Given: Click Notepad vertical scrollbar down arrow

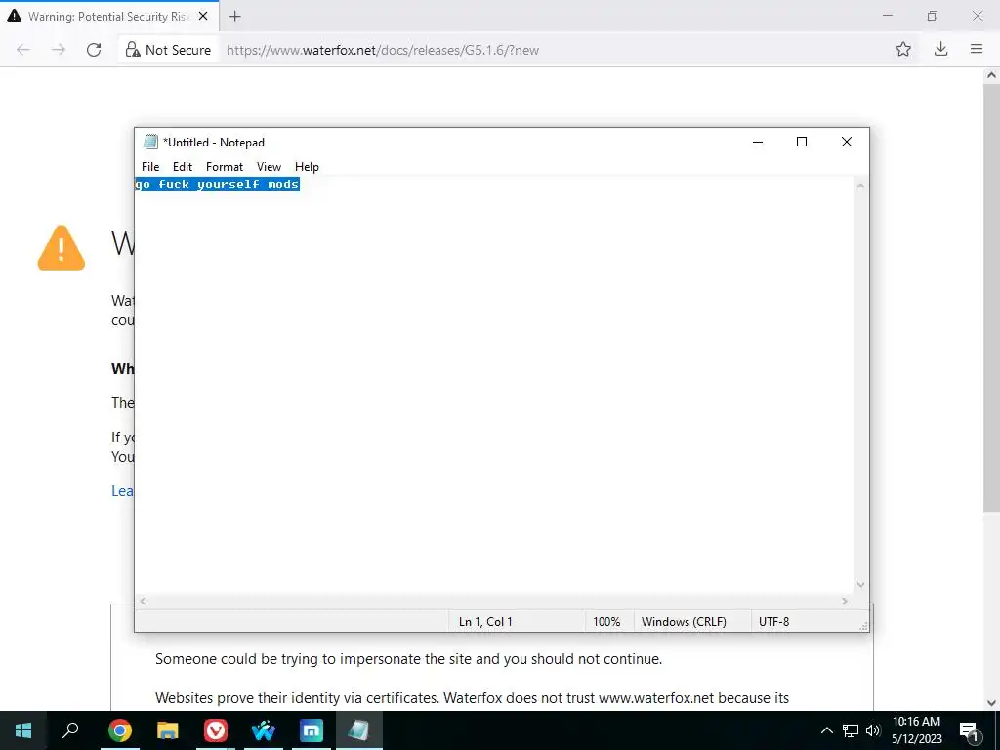Looking at the screenshot, I should point(860,585).
